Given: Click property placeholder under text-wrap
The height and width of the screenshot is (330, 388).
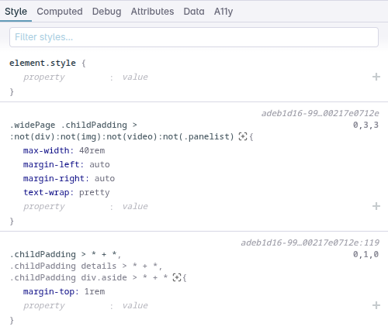Looking at the screenshot, I should pos(44,206).
